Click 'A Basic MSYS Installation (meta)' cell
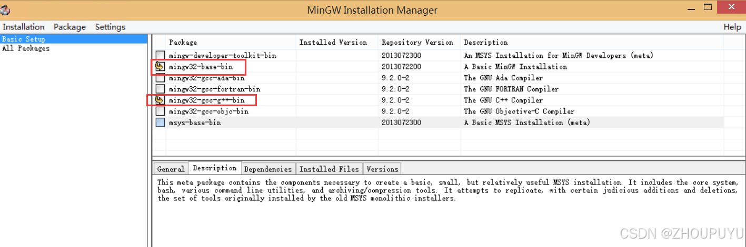 click(527, 122)
